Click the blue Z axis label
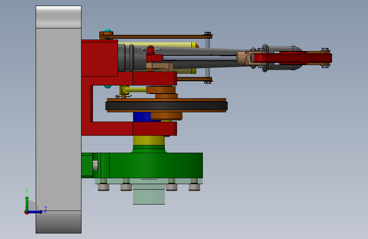This screenshot has width=368, height=239. click(x=45, y=209)
